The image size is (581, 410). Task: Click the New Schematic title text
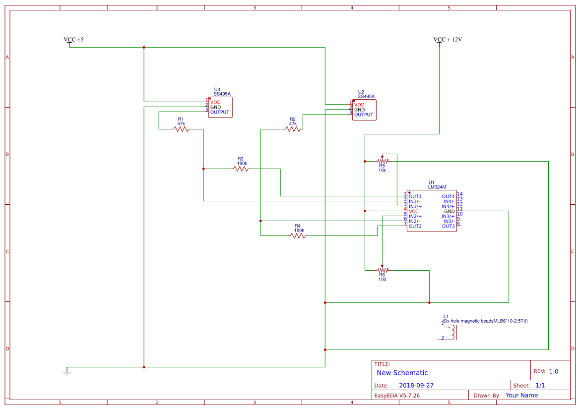point(403,373)
